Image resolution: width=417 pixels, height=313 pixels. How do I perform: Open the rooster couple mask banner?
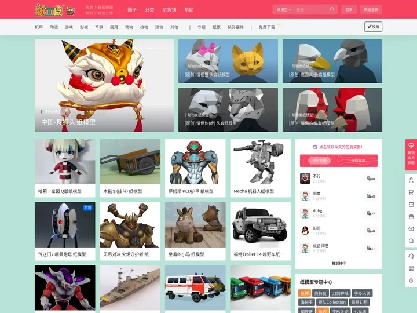332,110
